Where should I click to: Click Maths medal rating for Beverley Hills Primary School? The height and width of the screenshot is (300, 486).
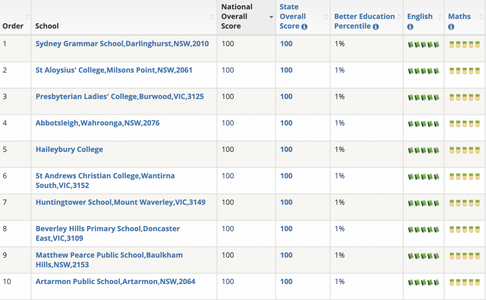[x=464, y=230]
